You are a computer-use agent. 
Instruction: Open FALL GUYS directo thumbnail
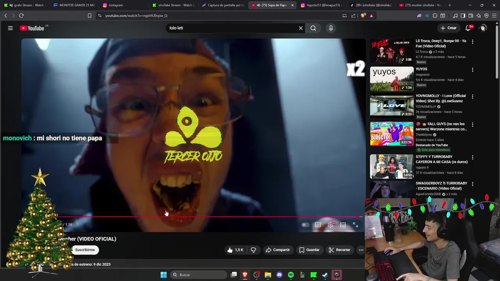coord(391,133)
